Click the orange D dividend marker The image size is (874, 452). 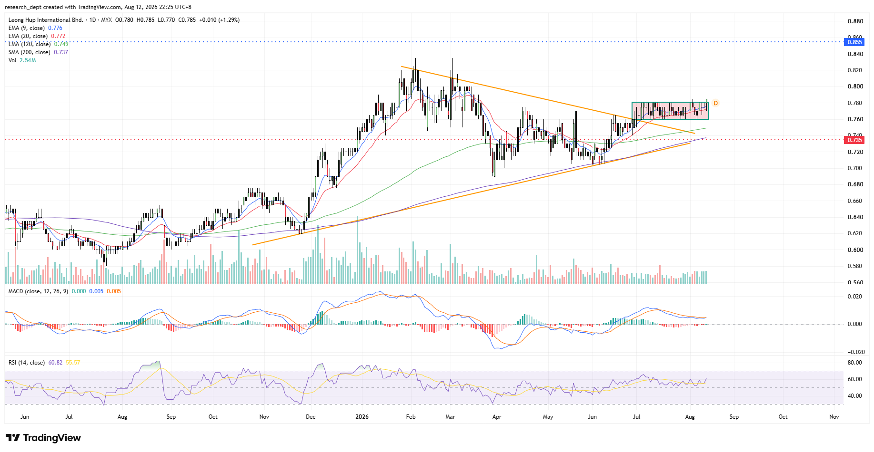click(x=715, y=103)
